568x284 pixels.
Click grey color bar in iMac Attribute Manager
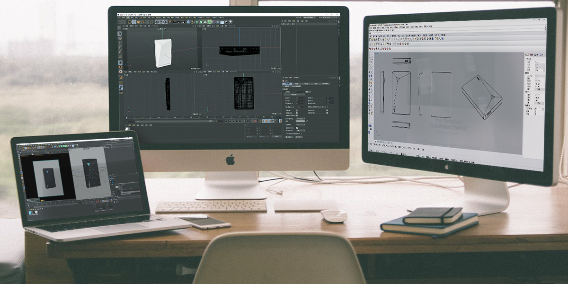click(x=301, y=121)
